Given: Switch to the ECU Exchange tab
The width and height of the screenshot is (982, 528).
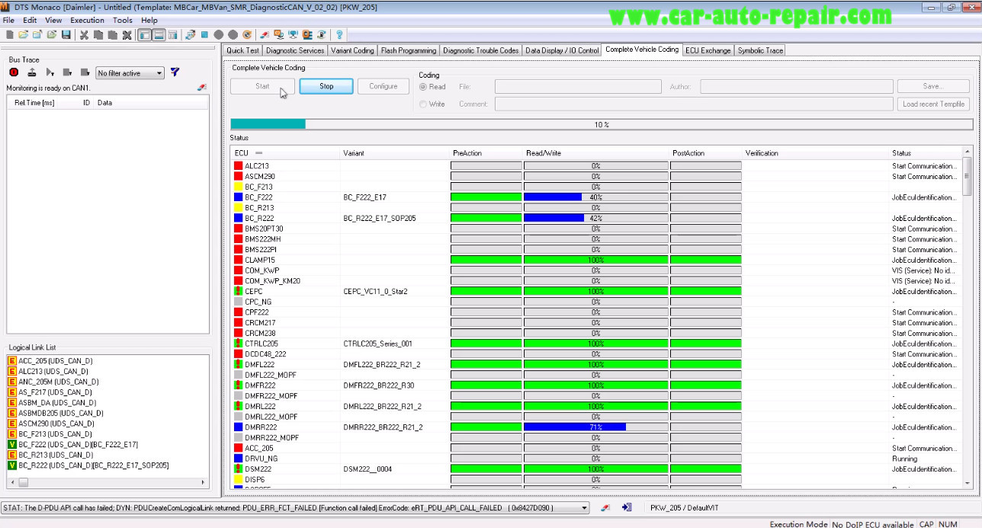Looking at the screenshot, I should (708, 50).
